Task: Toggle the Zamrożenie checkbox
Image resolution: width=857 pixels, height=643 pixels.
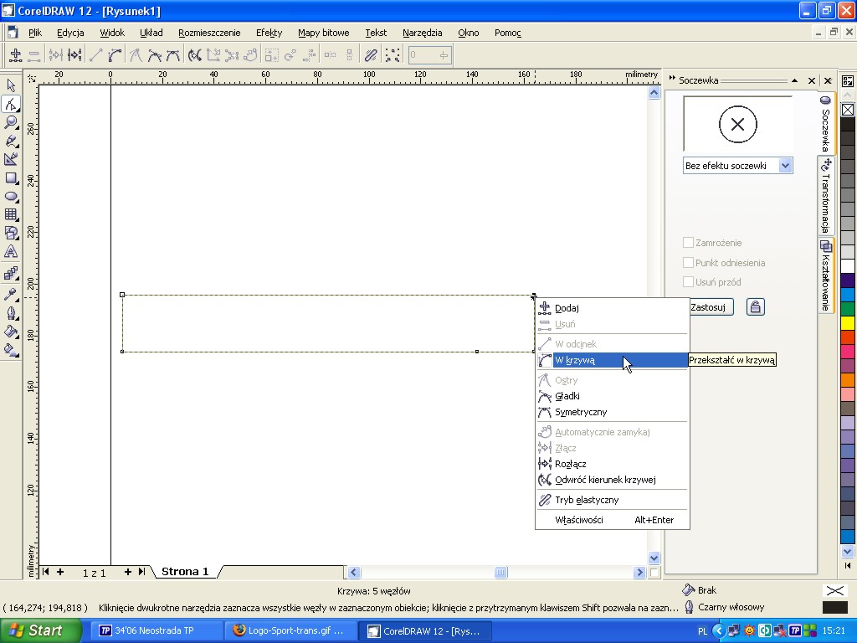Action: coord(689,243)
